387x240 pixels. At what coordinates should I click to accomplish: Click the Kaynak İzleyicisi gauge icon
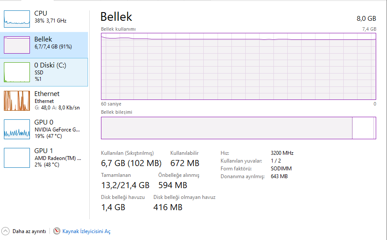pyautogui.click(x=57, y=231)
